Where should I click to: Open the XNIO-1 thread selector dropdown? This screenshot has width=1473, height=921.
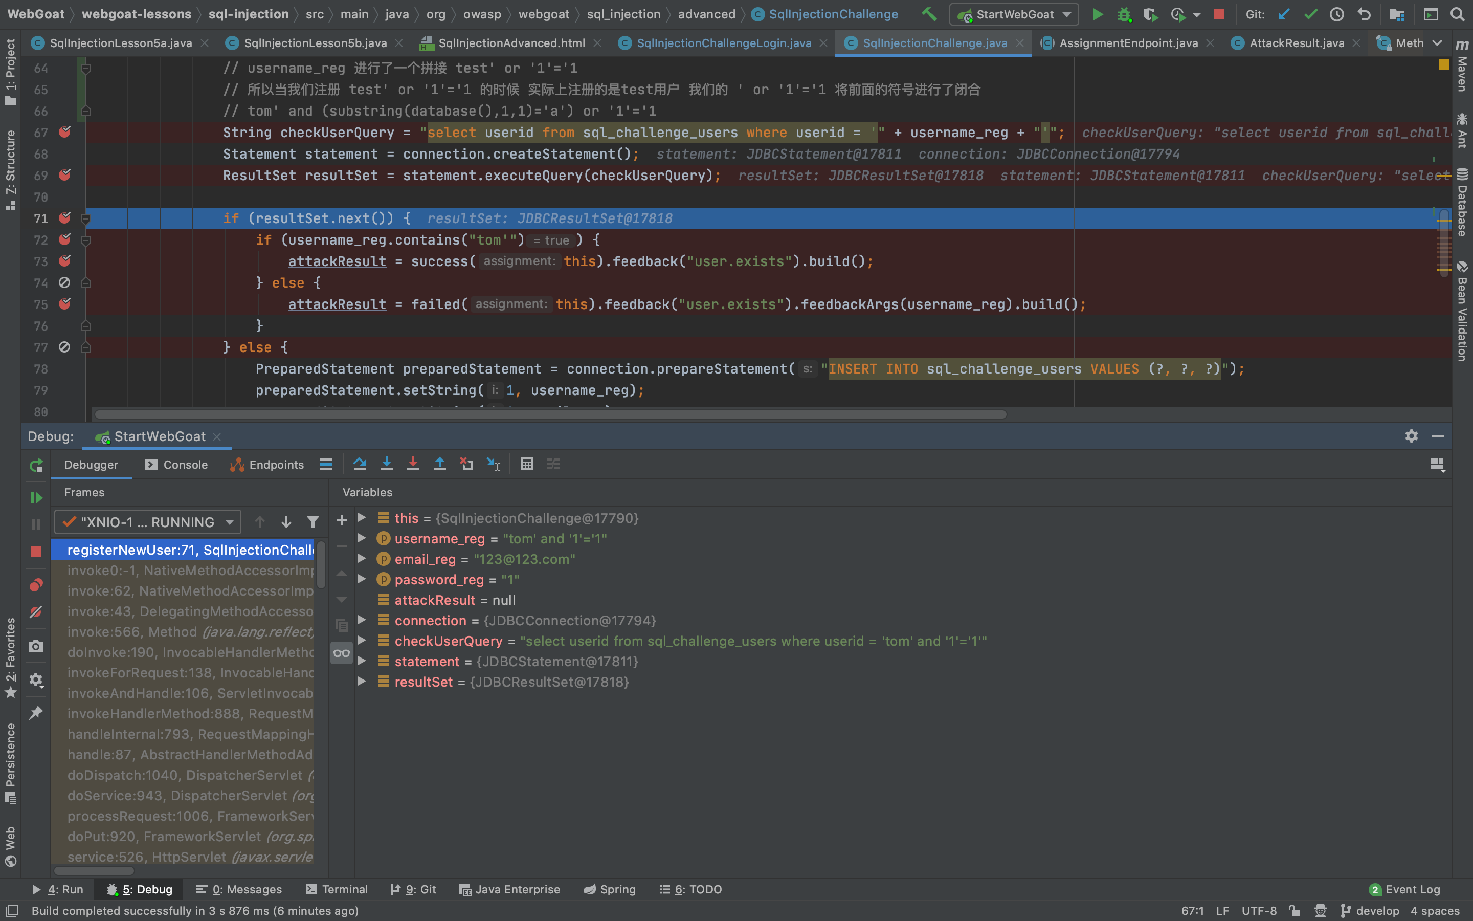click(148, 522)
